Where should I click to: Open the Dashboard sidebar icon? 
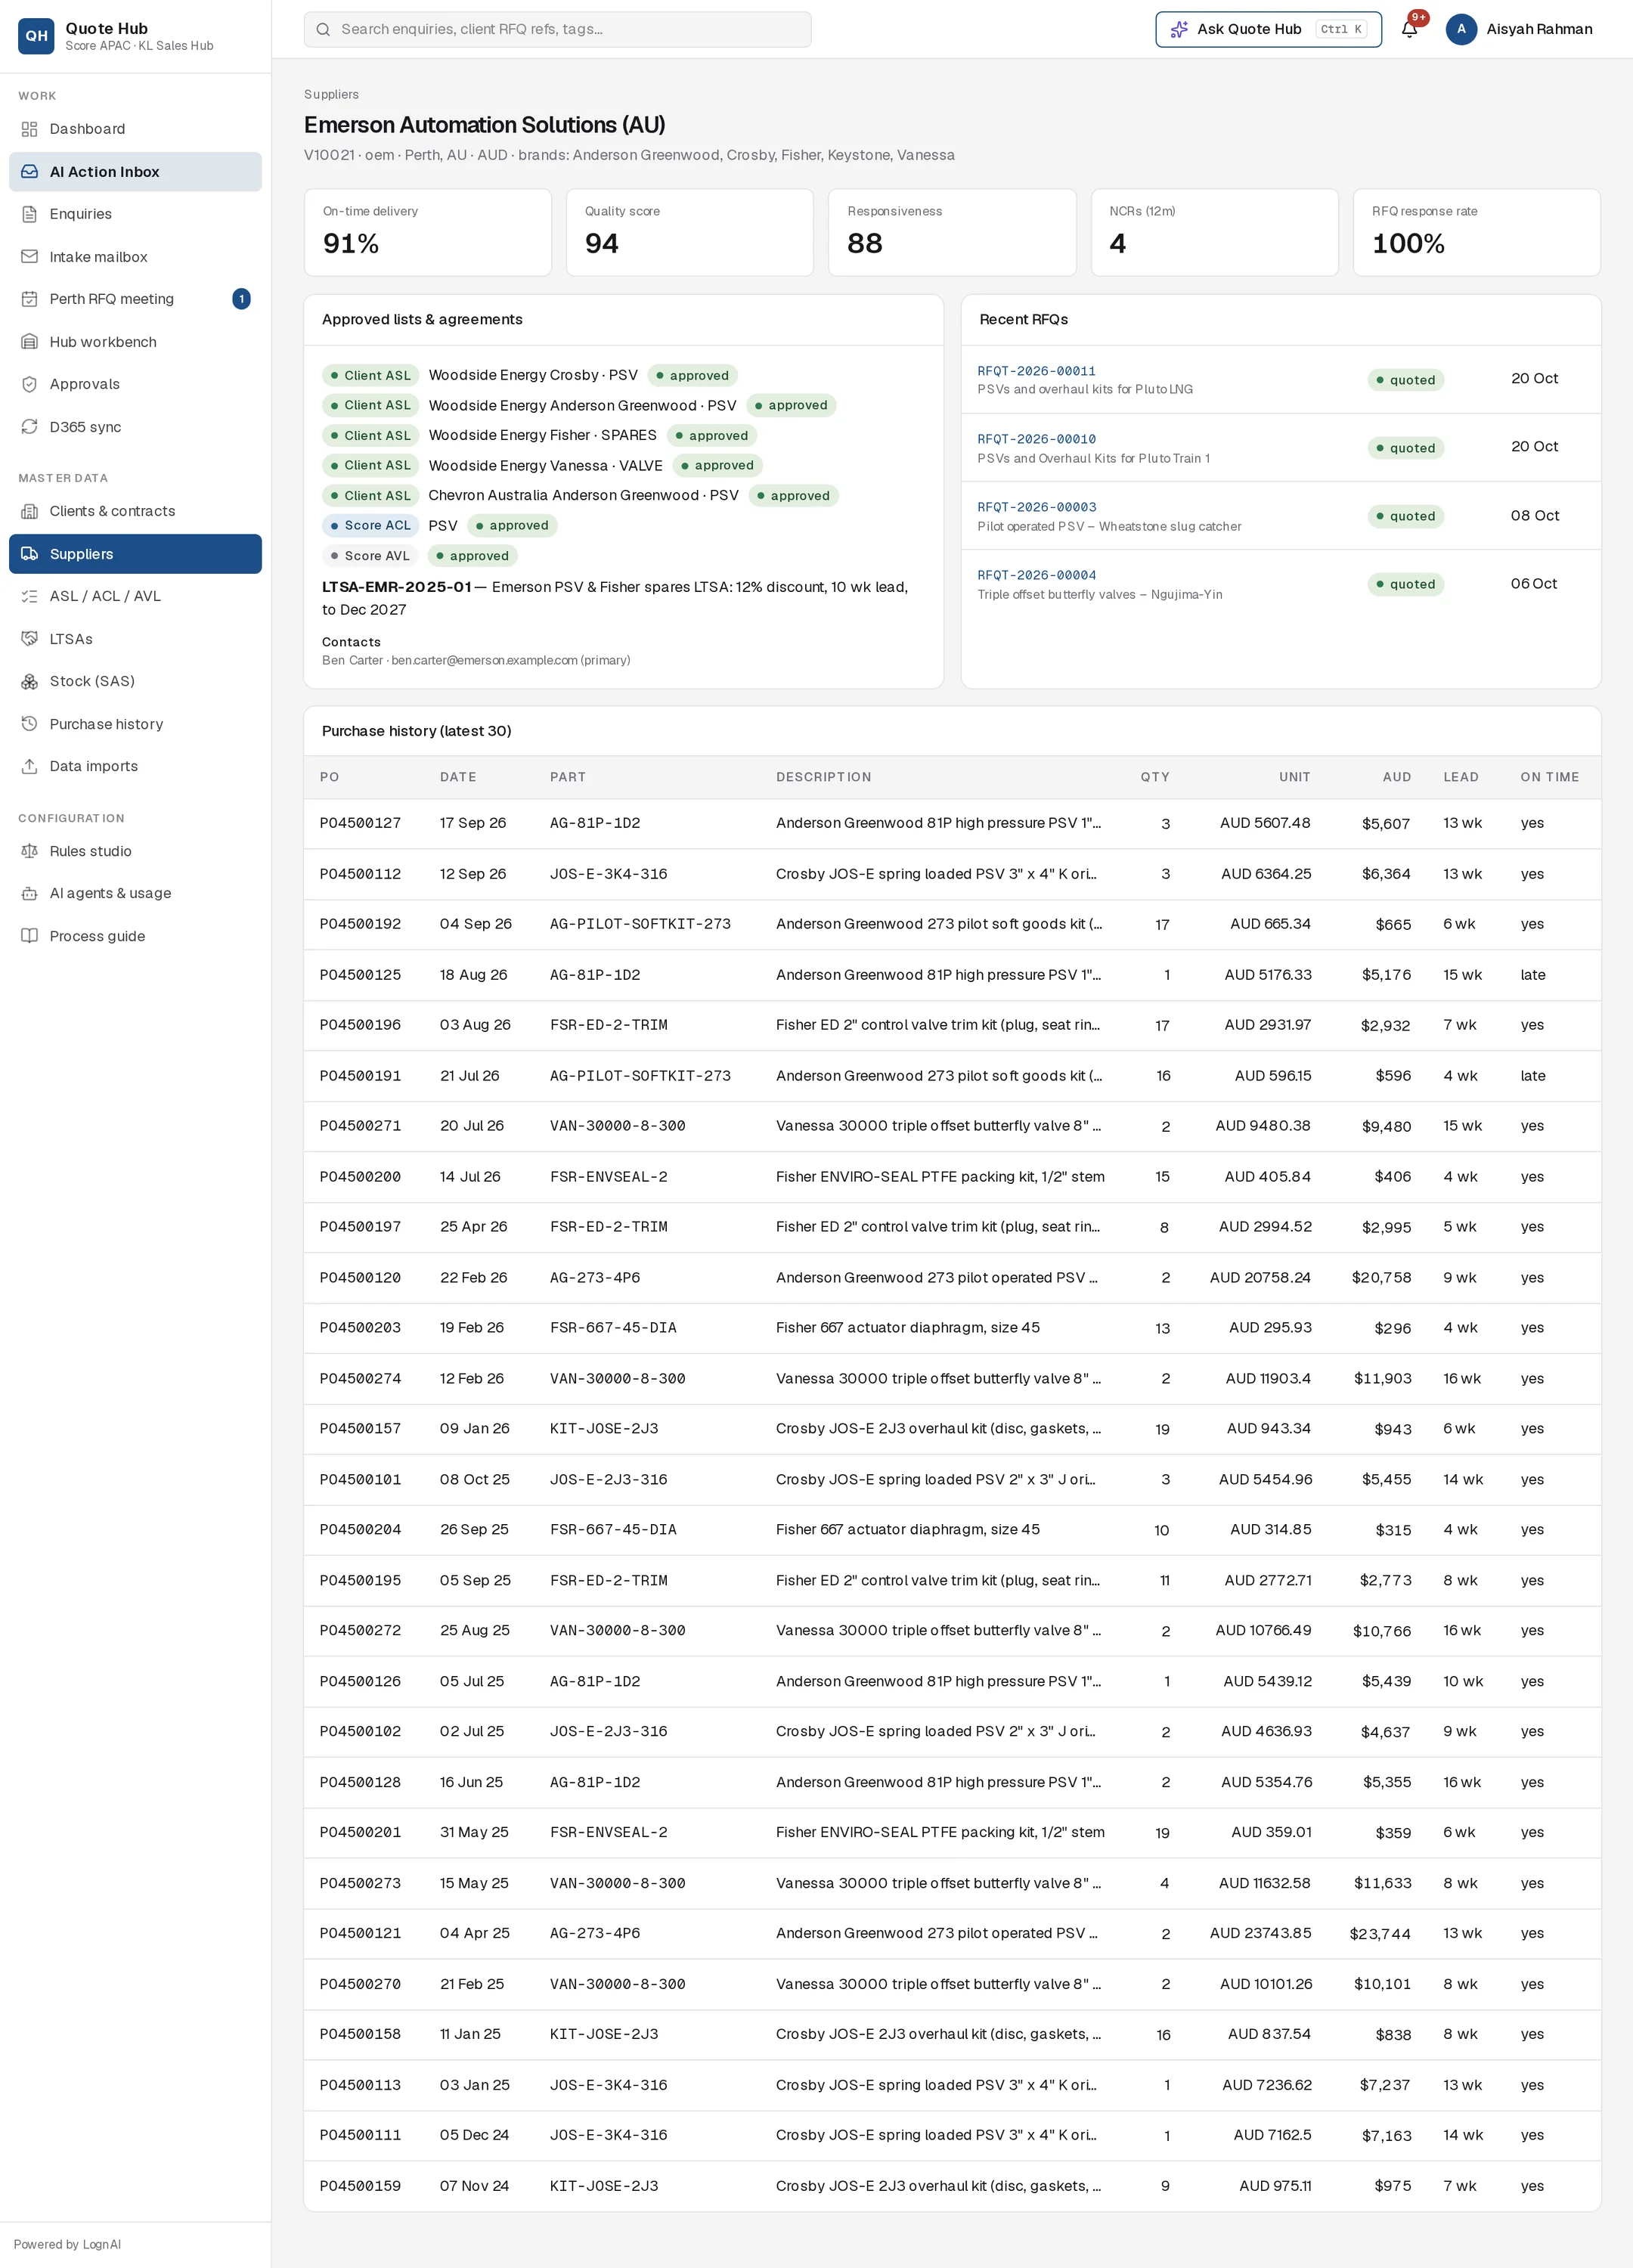(x=30, y=129)
